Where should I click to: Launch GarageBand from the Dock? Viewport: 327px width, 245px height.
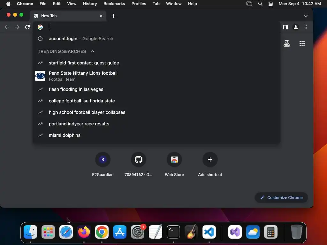191,232
